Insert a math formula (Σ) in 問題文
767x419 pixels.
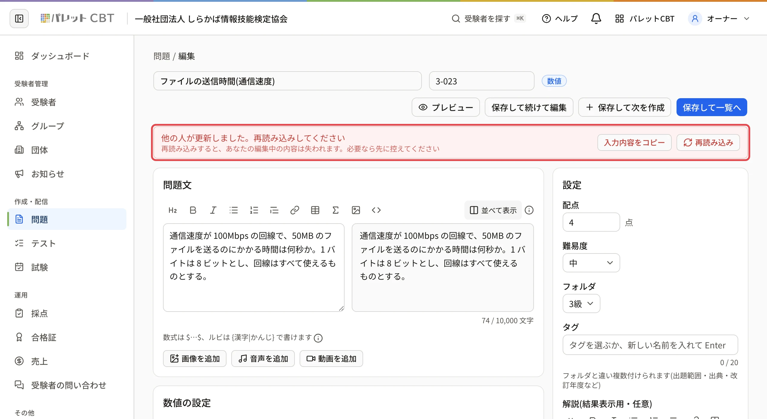click(x=335, y=210)
